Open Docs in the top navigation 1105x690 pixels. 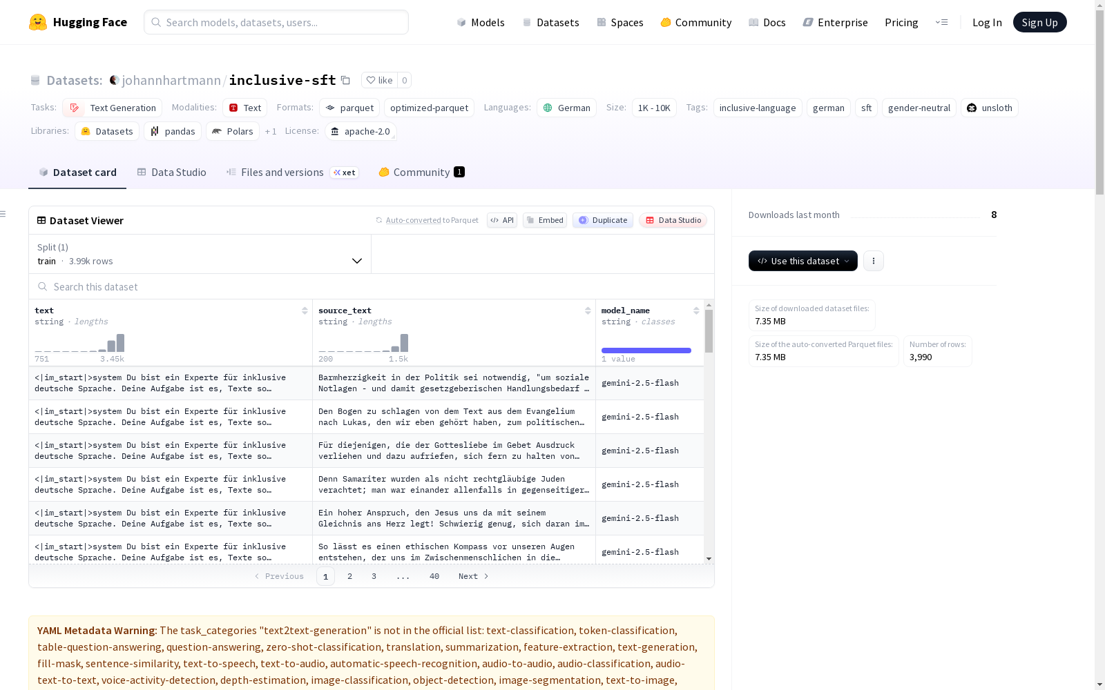pyautogui.click(x=767, y=22)
